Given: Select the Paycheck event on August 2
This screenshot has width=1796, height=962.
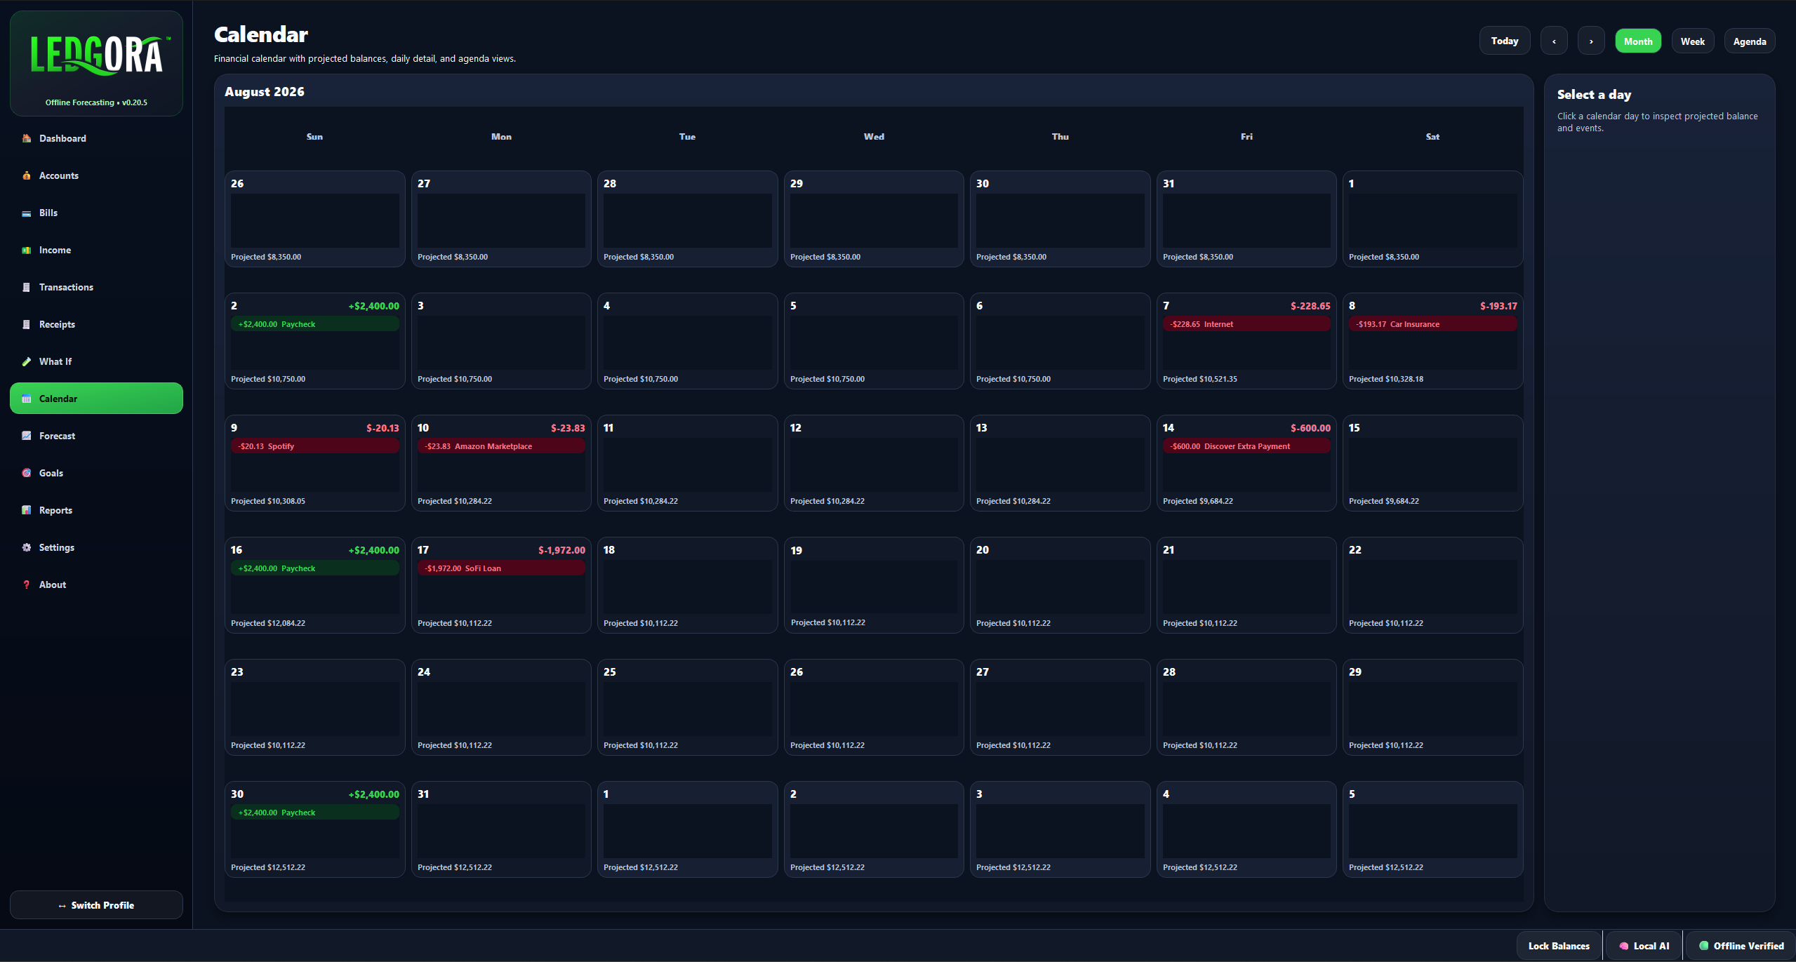Looking at the screenshot, I should pos(315,324).
